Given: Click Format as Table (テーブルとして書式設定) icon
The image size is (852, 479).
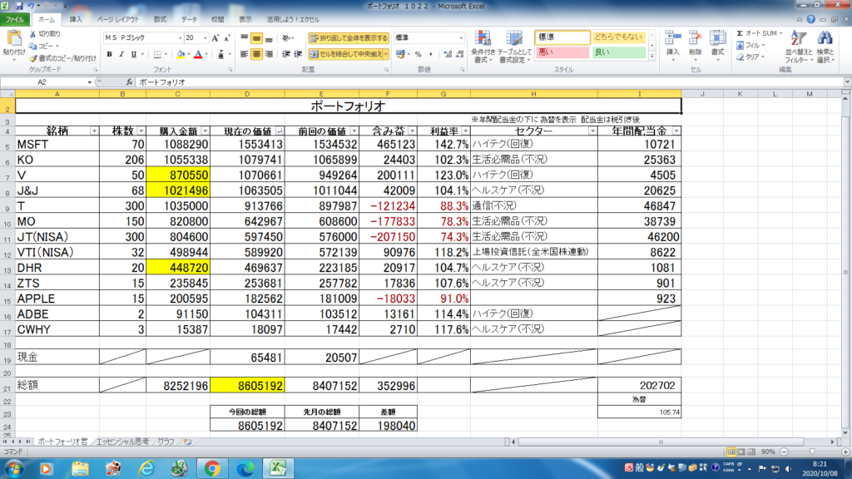Looking at the screenshot, I should (x=514, y=39).
